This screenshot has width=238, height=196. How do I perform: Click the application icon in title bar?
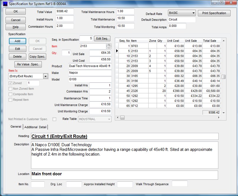[x=5, y=4]
